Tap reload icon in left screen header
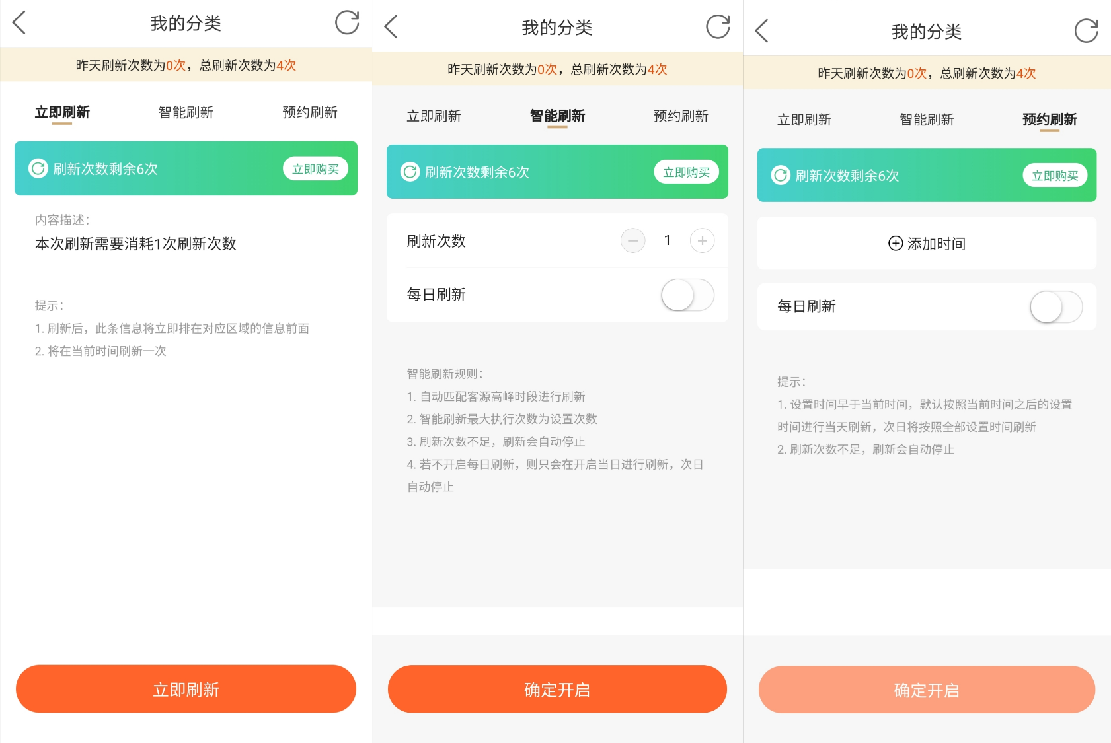Viewport: 1111px width, 743px height. point(347,22)
